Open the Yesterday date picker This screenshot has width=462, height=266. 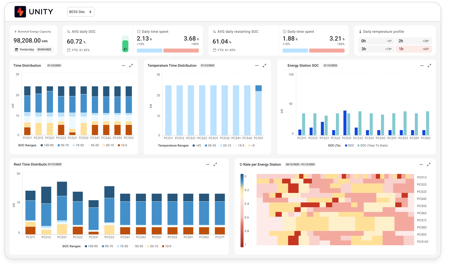tap(33, 50)
